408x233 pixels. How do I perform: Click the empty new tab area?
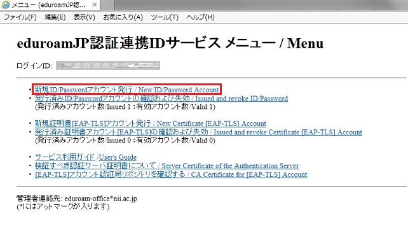(x=107, y=4)
